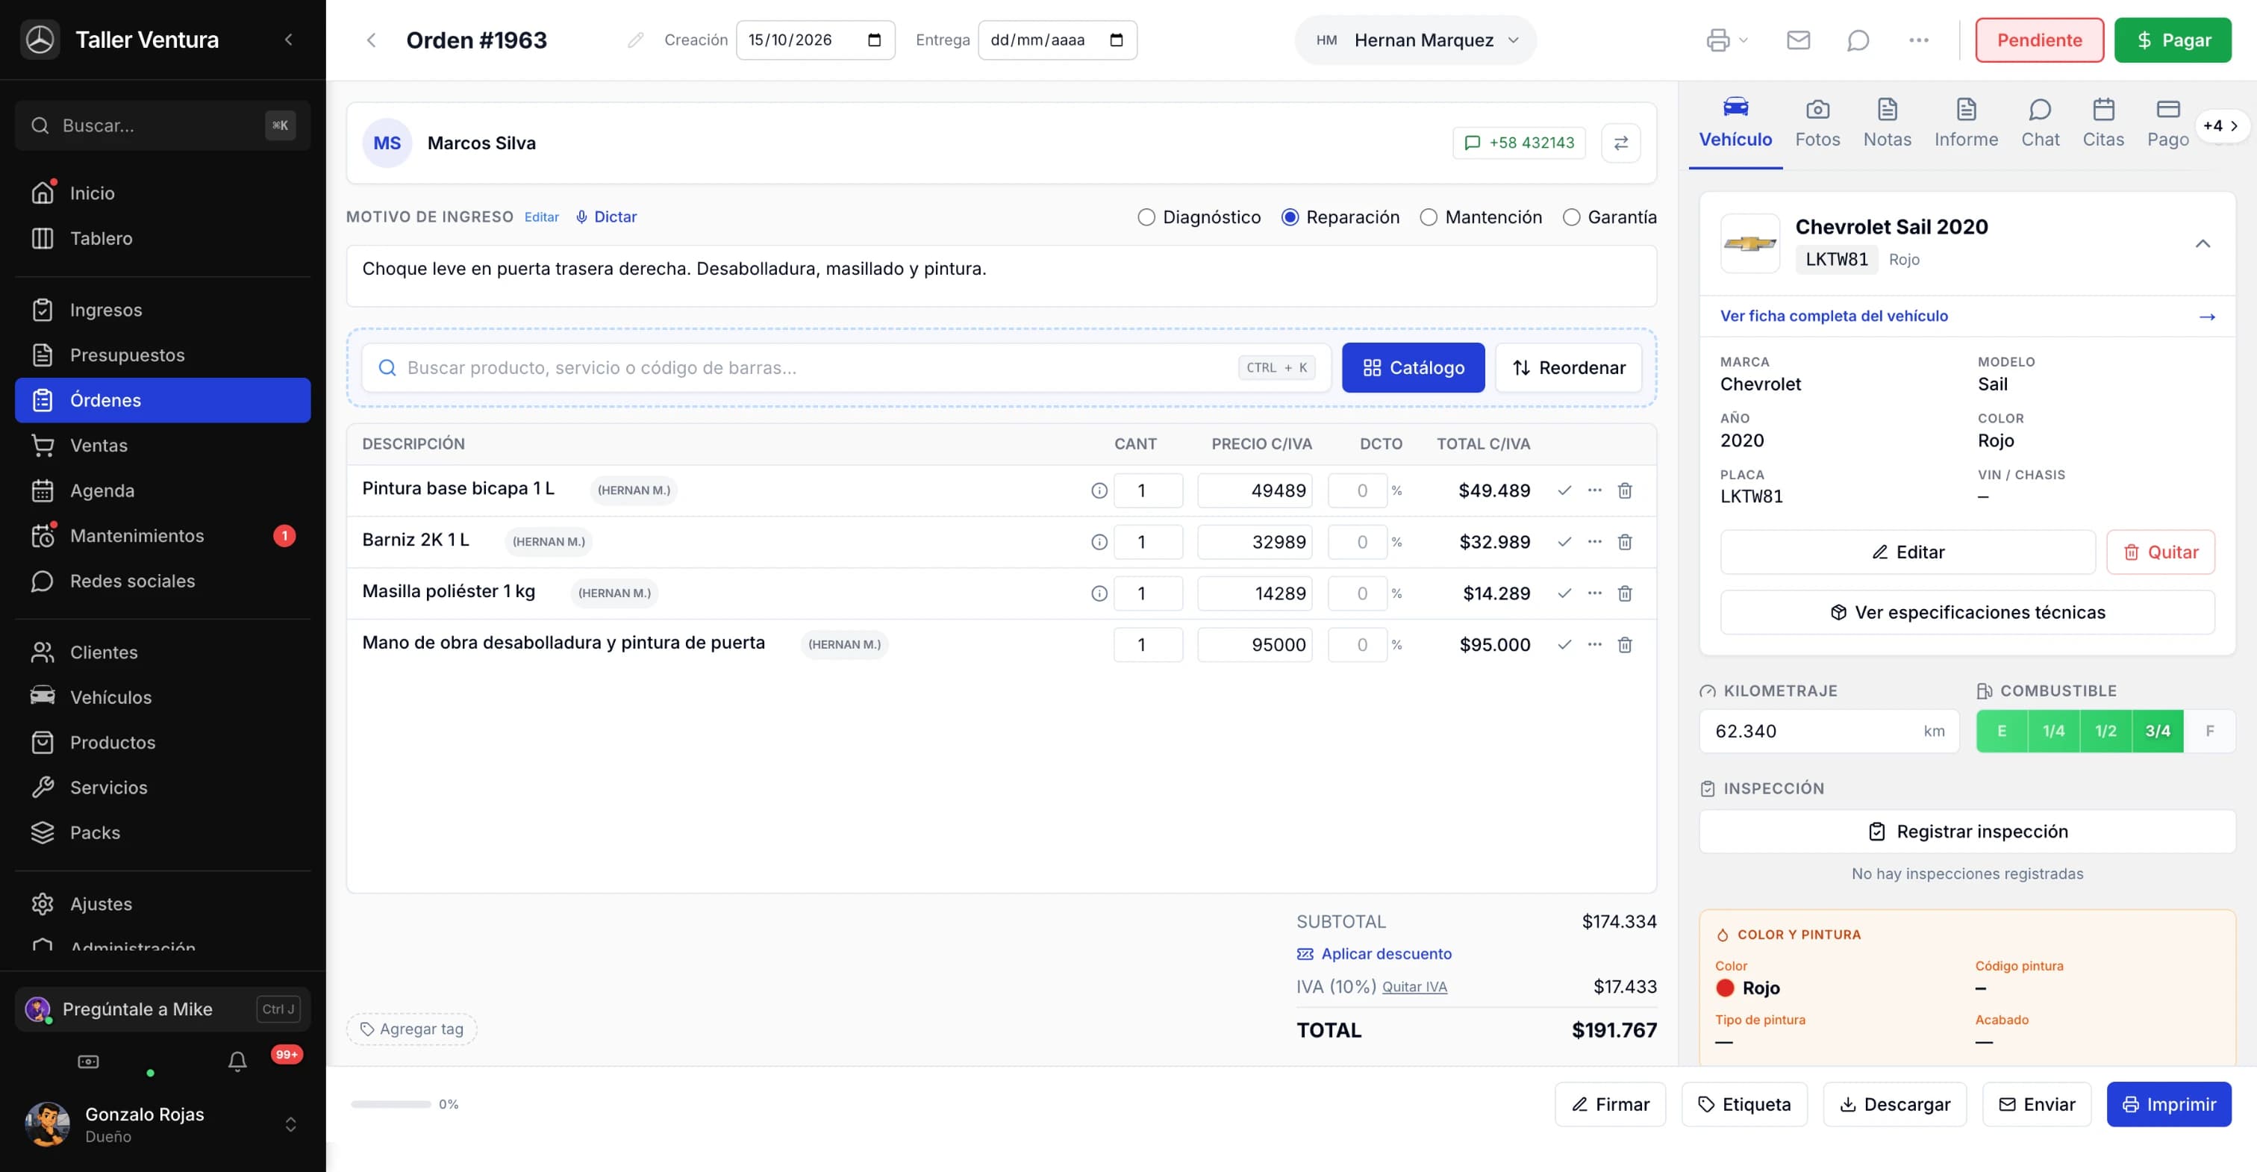
Task: Open the three-dot more options in header
Action: click(1918, 40)
